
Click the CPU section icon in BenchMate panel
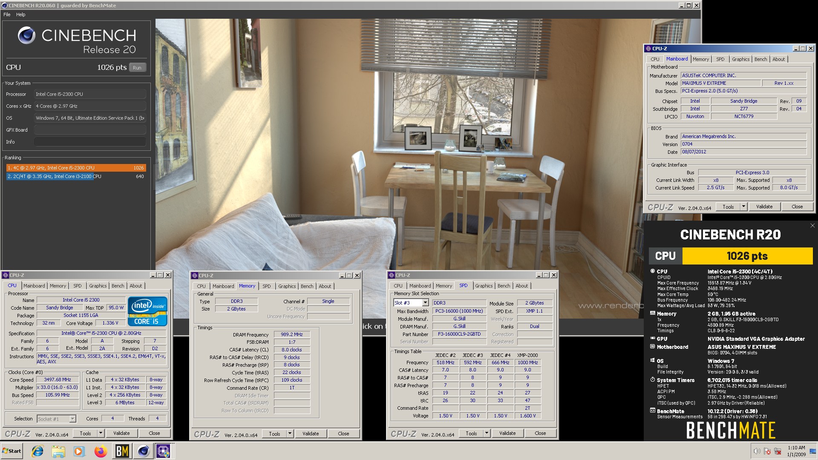pos(652,271)
